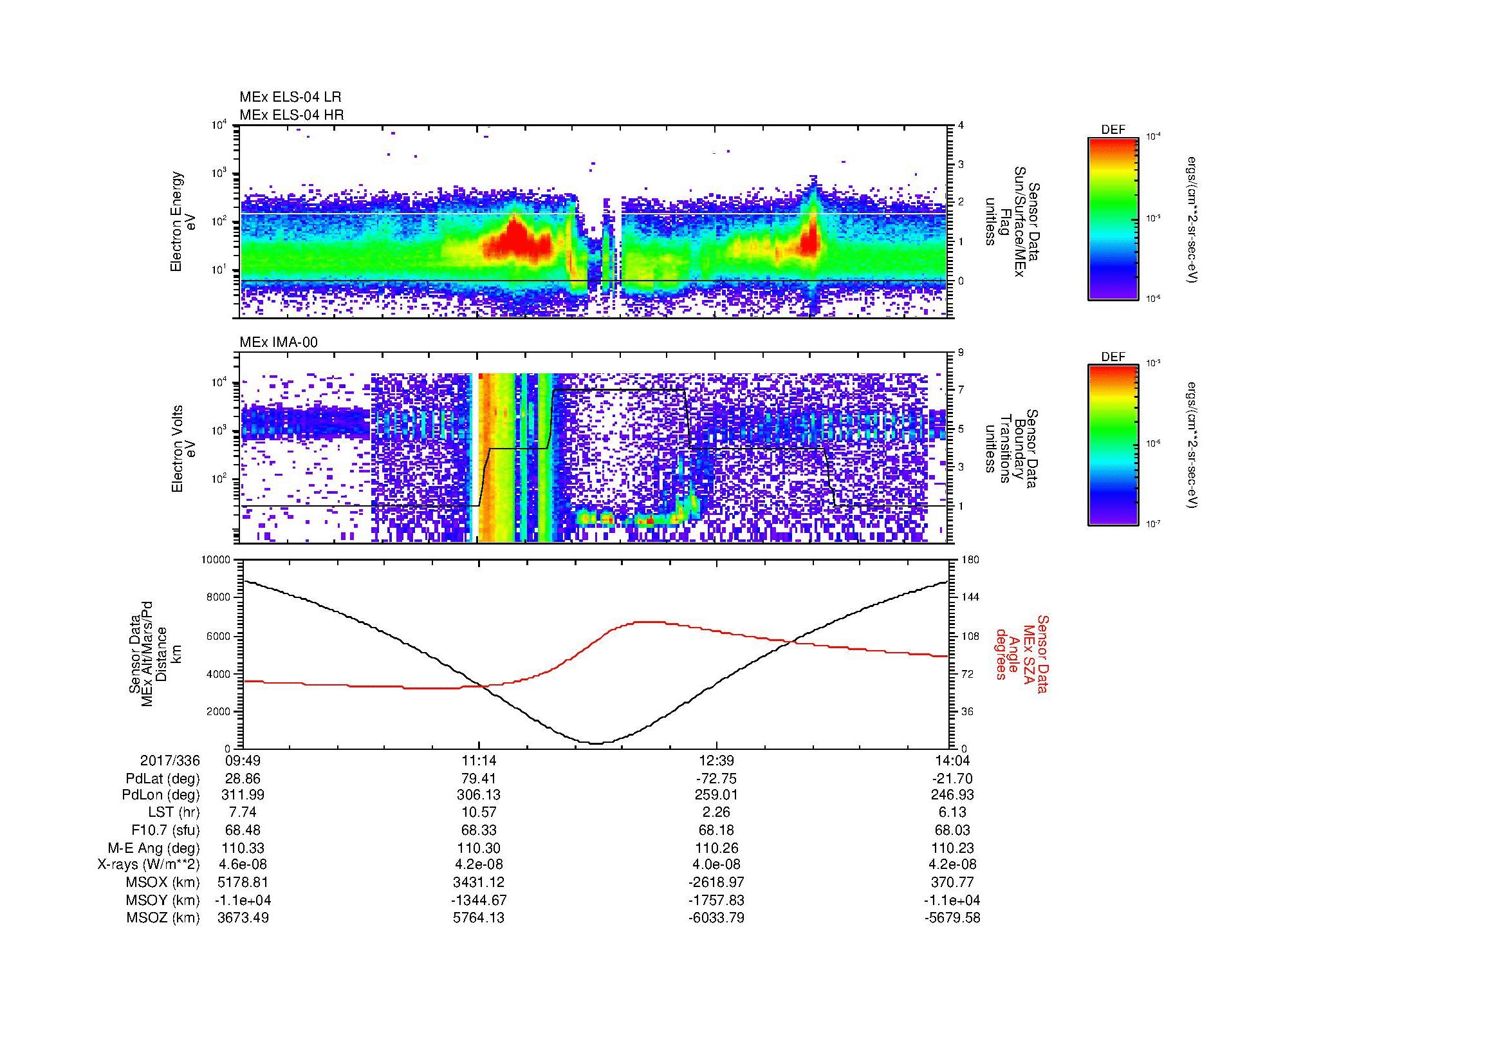This screenshot has height=1064, width=1505.
Task: Click the red MEx SZA Angle axis label
Action: pos(1022,653)
